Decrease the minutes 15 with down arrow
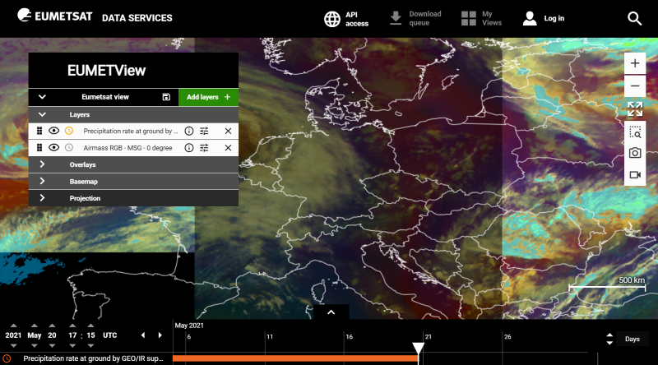658x365 pixels. click(x=90, y=346)
